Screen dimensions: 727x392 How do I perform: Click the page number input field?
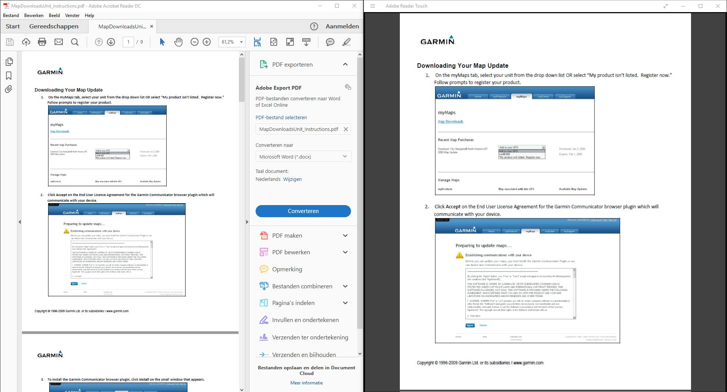pyautogui.click(x=128, y=42)
